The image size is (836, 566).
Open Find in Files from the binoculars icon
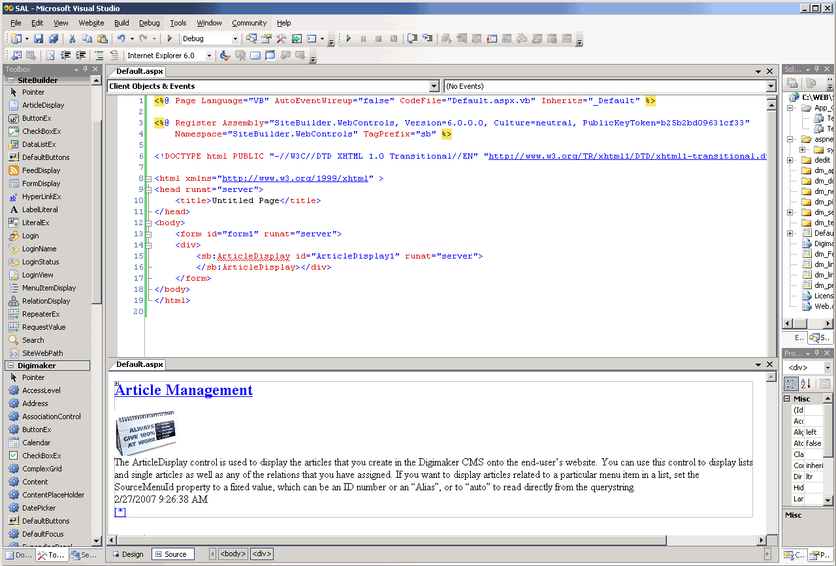[x=251, y=39]
